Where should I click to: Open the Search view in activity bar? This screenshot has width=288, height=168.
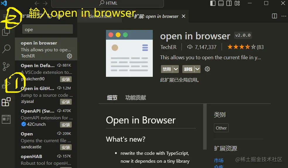(6, 49)
